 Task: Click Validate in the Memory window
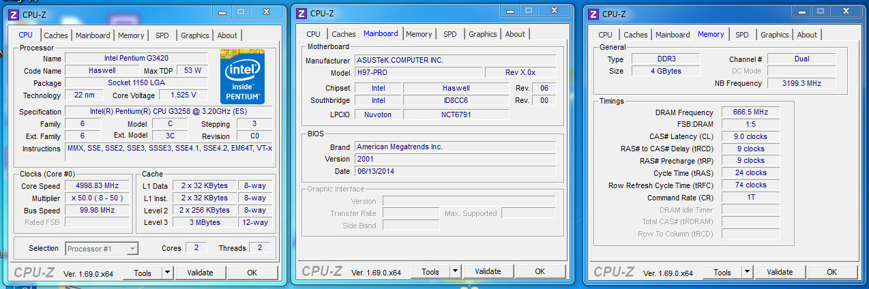pos(780,272)
